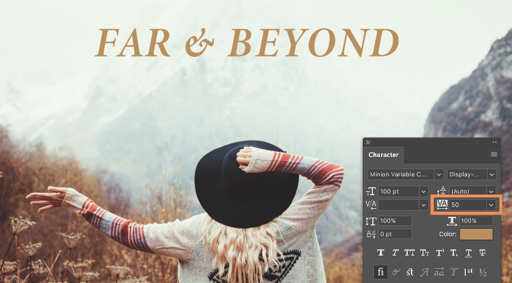Screen dimensions: 512x283
Task: Close the Character panel
Action: click(368, 142)
